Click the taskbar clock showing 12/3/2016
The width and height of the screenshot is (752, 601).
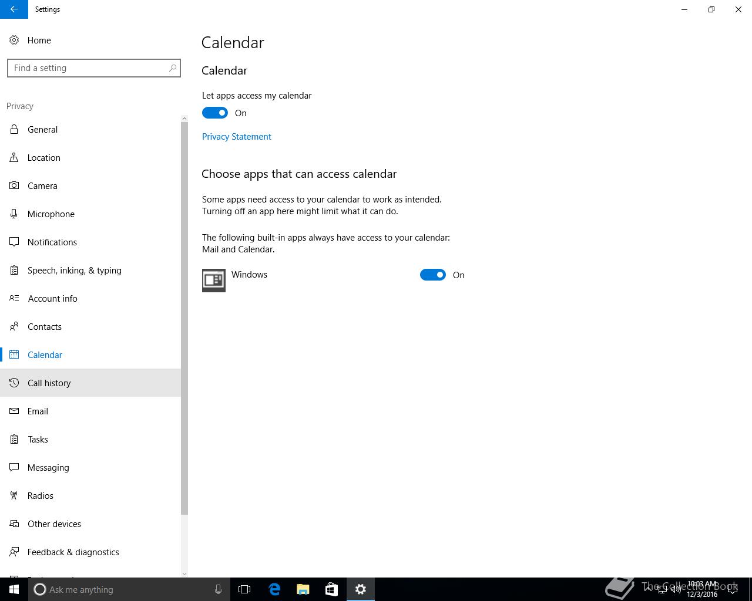coord(702,589)
